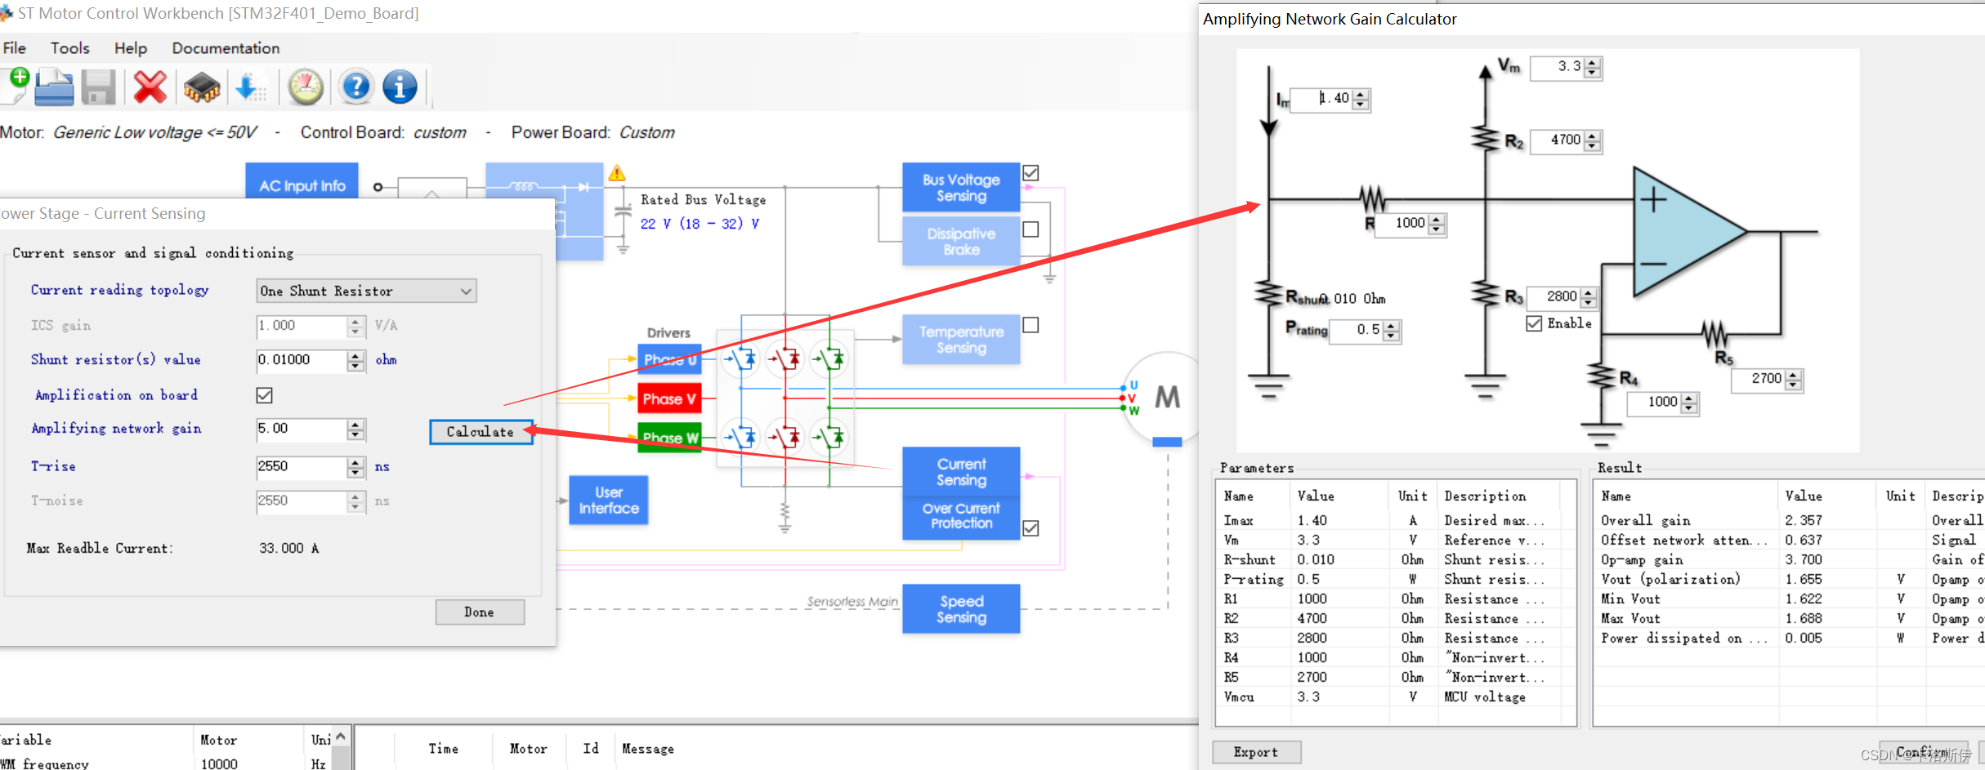The height and width of the screenshot is (770, 1985).
Task: Click the Done button
Action: click(480, 612)
